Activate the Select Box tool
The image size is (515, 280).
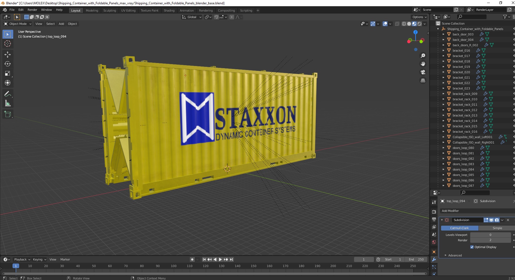[x=8, y=34]
